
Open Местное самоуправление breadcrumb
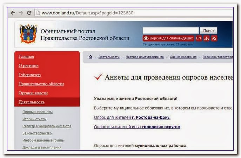coord(145,57)
